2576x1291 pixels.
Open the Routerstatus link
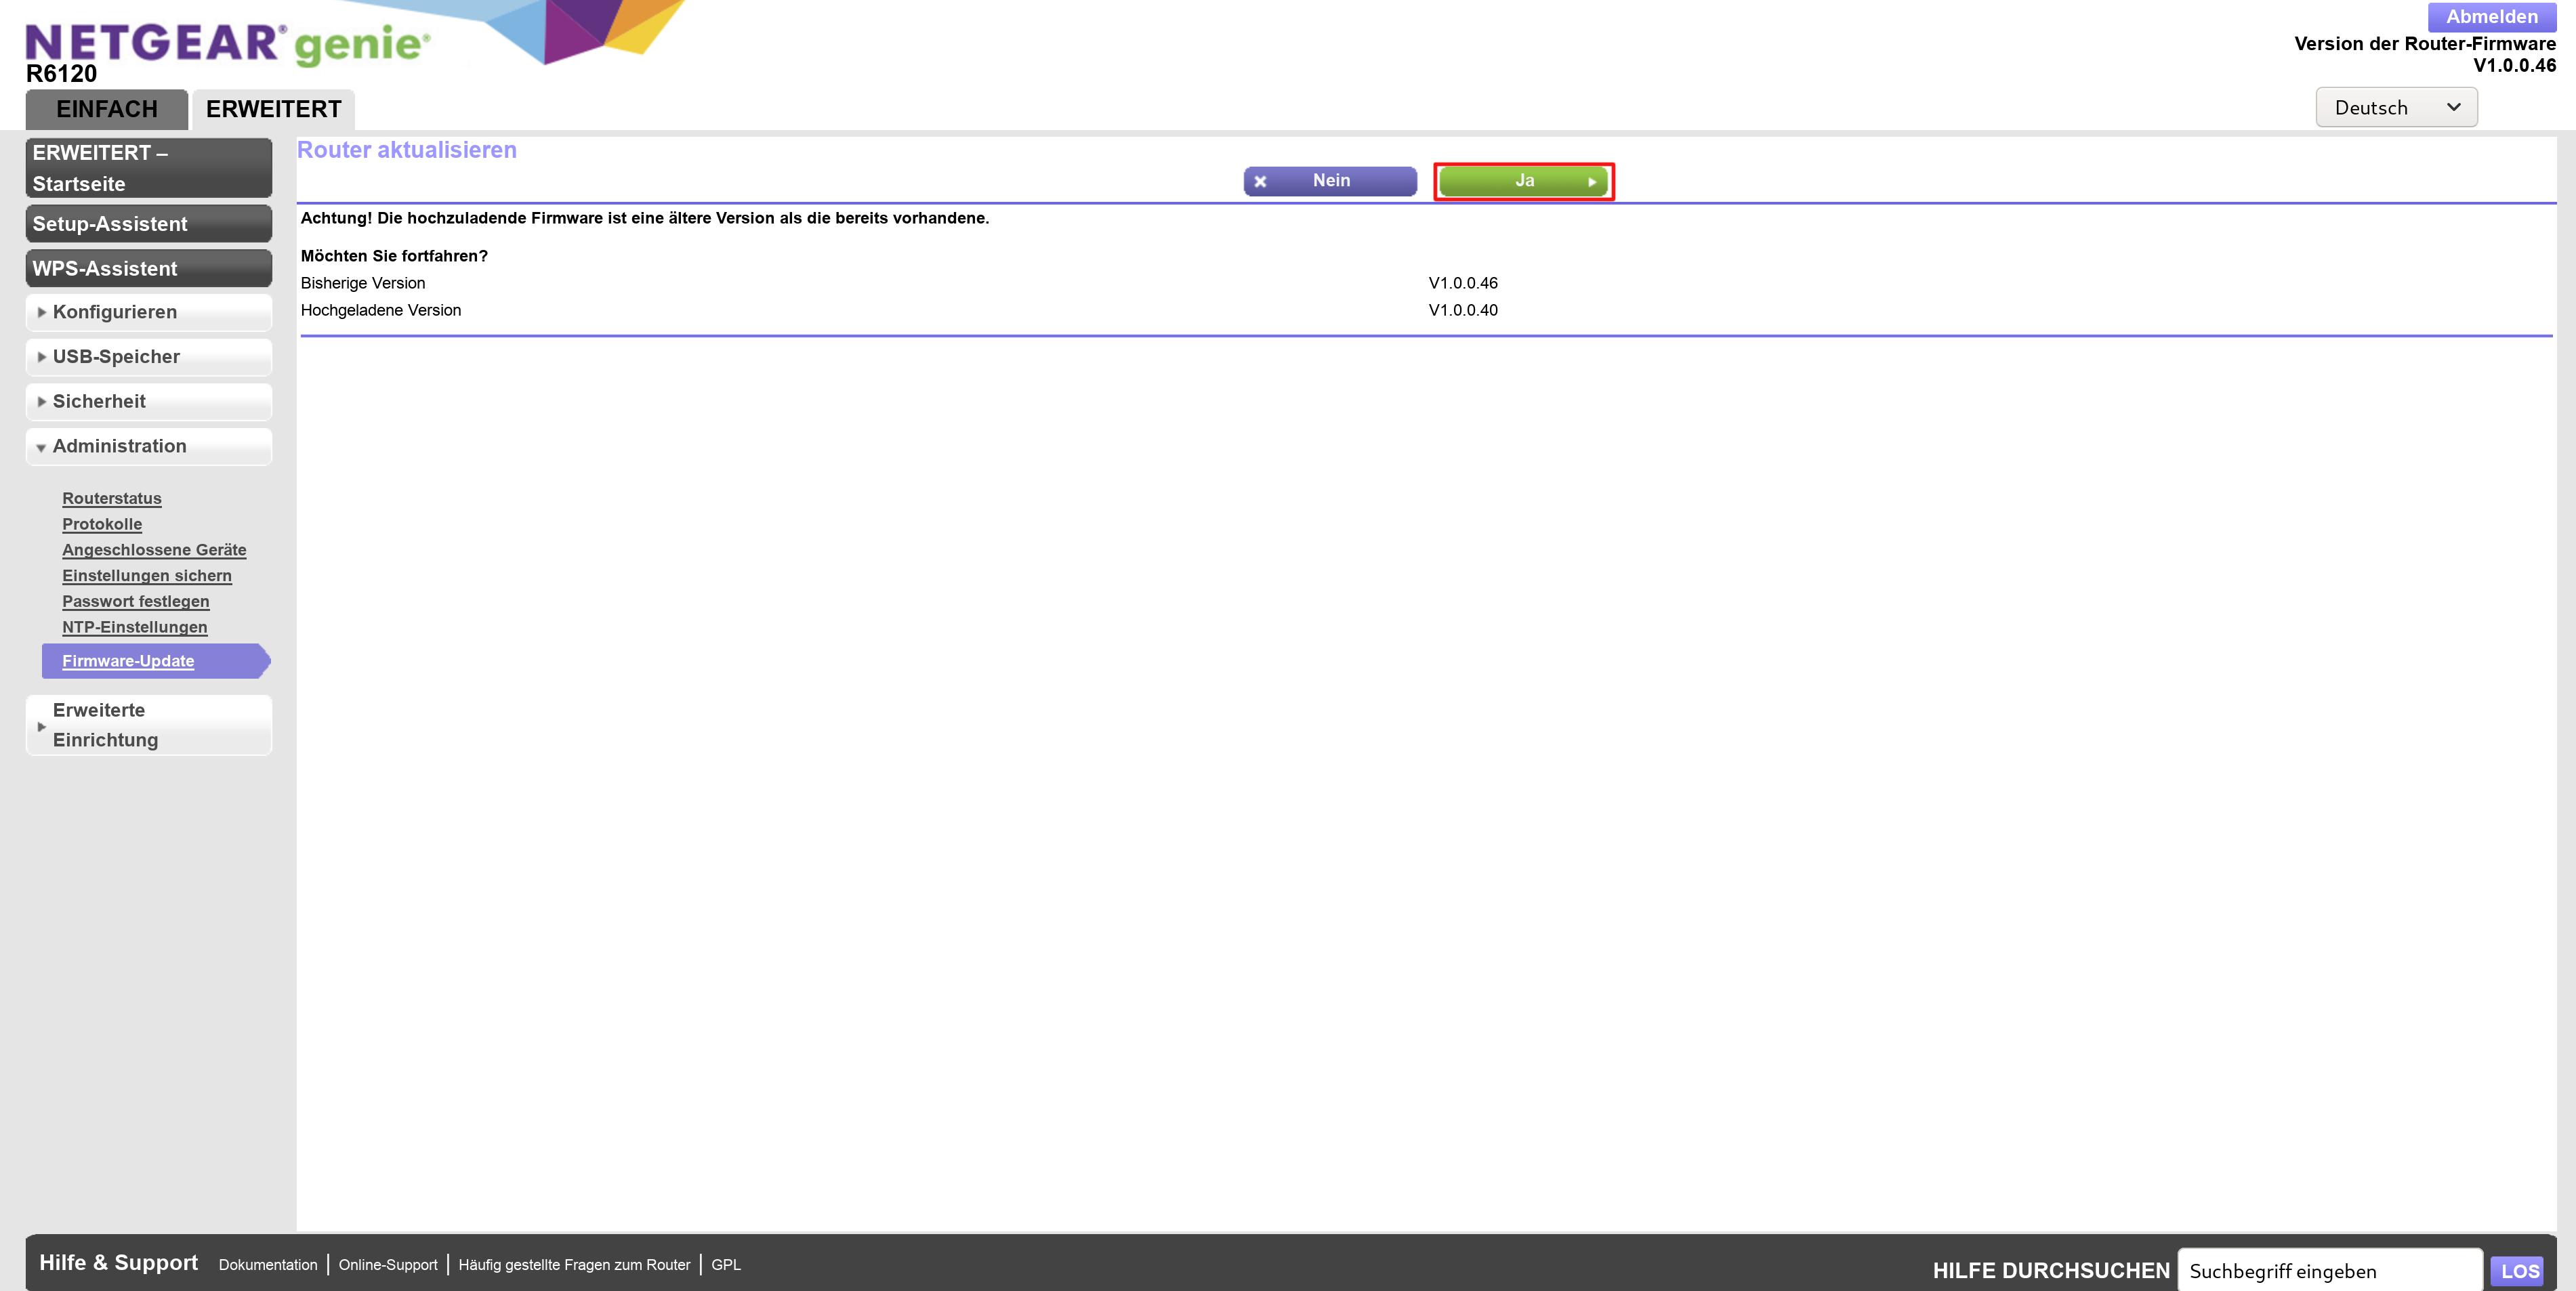[111, 498]
